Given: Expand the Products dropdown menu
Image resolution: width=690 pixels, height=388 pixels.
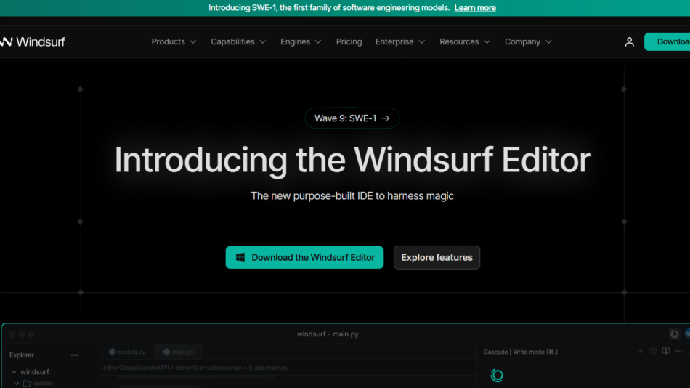Looking at the screenshot, I should (174, 42).
